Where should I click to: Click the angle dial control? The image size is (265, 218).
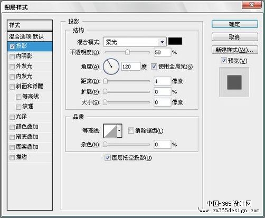click(x=111, y=67)
